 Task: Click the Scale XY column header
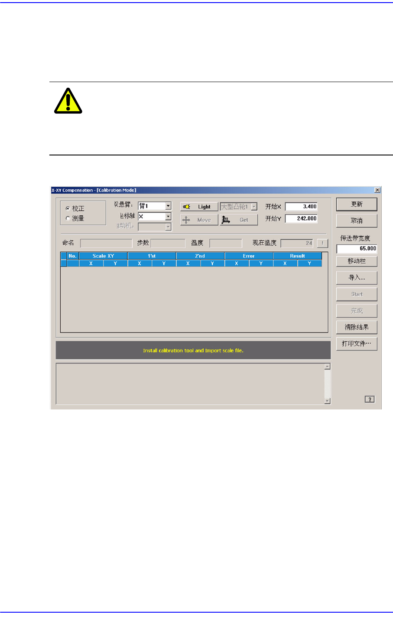coord(103,256)
